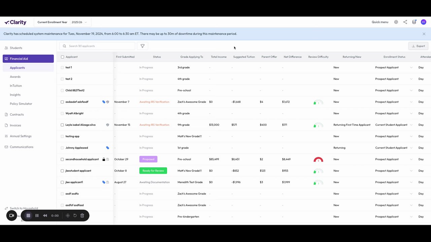
Task: Expand Enrollment Status dropdown for test 2
Action: (x=411, y=79)
